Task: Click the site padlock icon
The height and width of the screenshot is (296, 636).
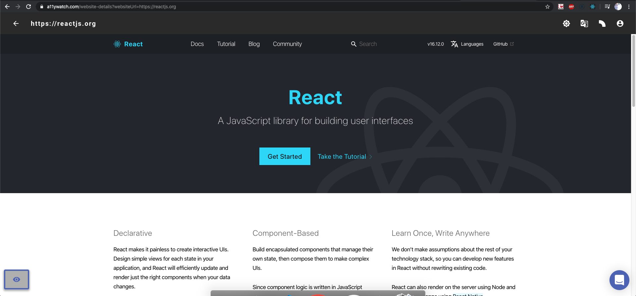Action: coord(42,7)
